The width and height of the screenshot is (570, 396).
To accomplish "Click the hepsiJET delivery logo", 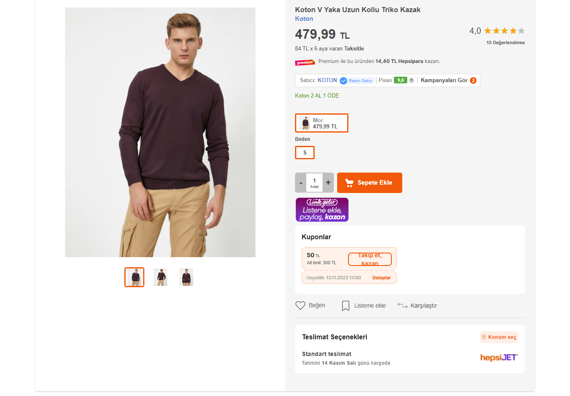I will 499,358.
